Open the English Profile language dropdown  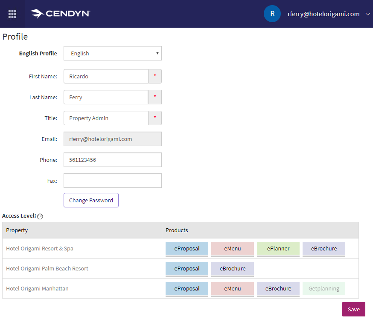113,53
